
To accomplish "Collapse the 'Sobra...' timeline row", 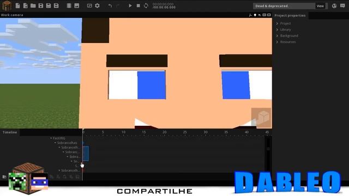I will coord(68,157).
